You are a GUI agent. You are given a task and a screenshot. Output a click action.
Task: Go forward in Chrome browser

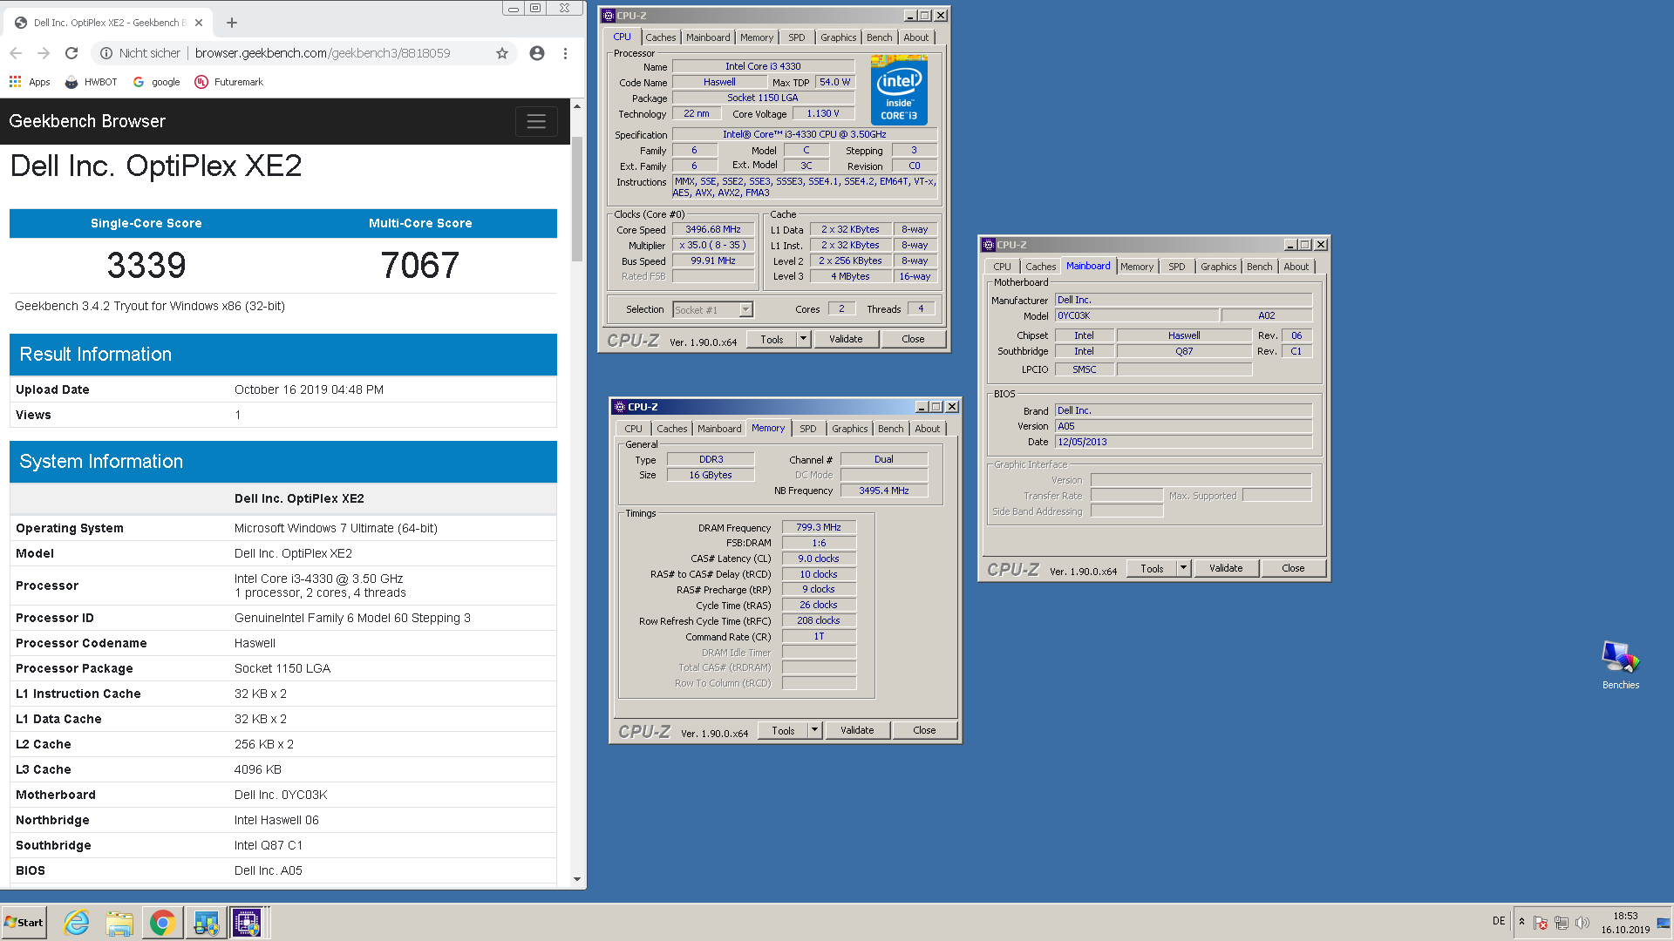tap(44, 53)
